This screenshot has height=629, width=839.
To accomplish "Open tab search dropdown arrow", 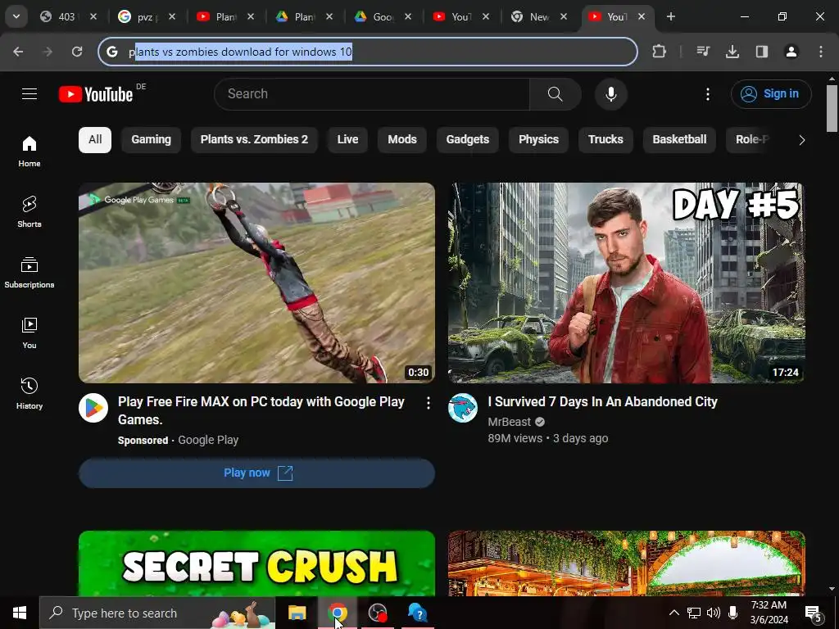I will point(16,16).
